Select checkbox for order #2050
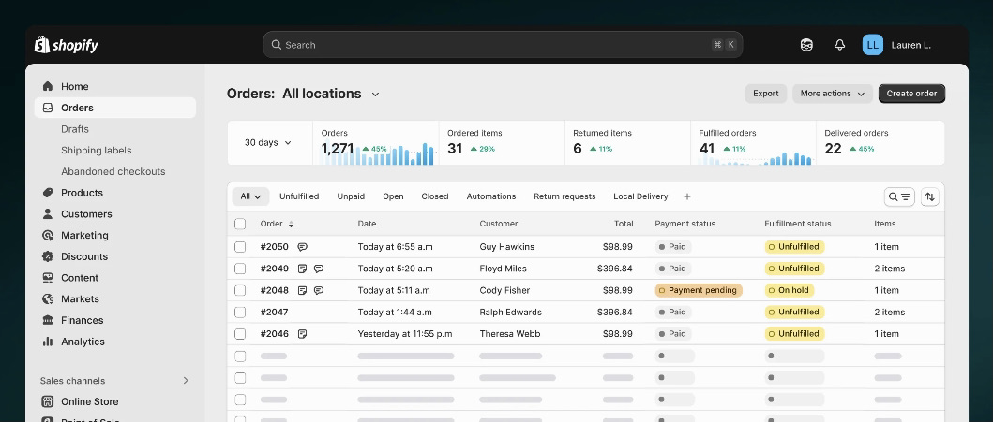 [240, 247]
